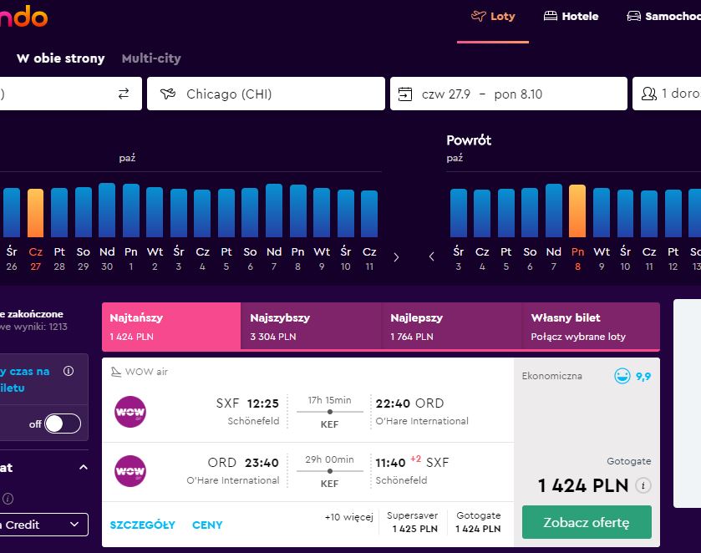This screenshot has height=553, width=701.
Task: Open Własny bilet tab
Action: [591, 327]
